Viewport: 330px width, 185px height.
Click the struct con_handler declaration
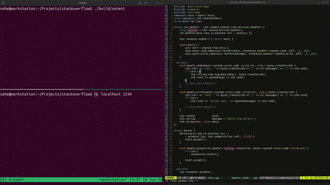click(219, 27)
